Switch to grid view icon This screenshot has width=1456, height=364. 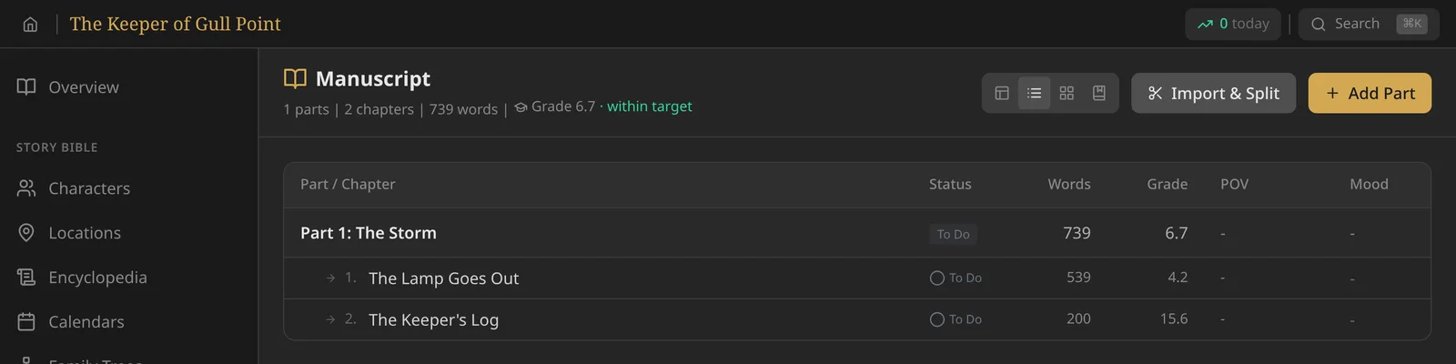[x=1067, y=93]
